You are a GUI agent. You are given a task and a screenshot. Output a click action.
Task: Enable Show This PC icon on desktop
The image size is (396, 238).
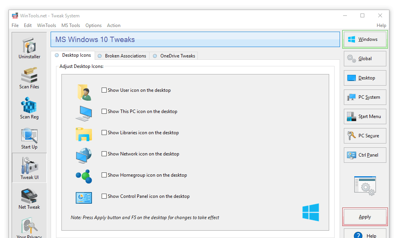tap(104, 111)
